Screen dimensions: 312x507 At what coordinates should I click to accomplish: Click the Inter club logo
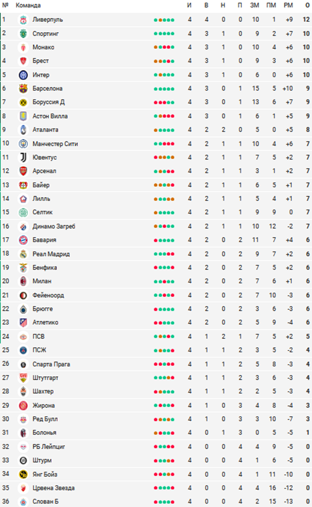click(23, 75)
